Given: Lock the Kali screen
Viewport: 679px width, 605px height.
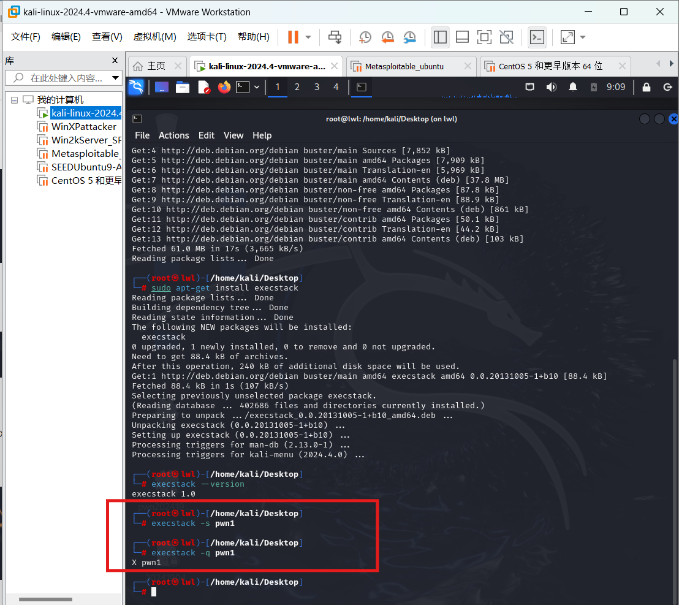Looking at the screenshot, I should (x=646, y=87).
